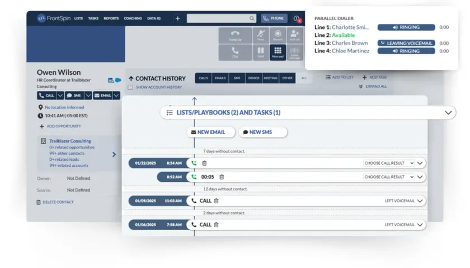Select the All history tab

click(304, 78)
